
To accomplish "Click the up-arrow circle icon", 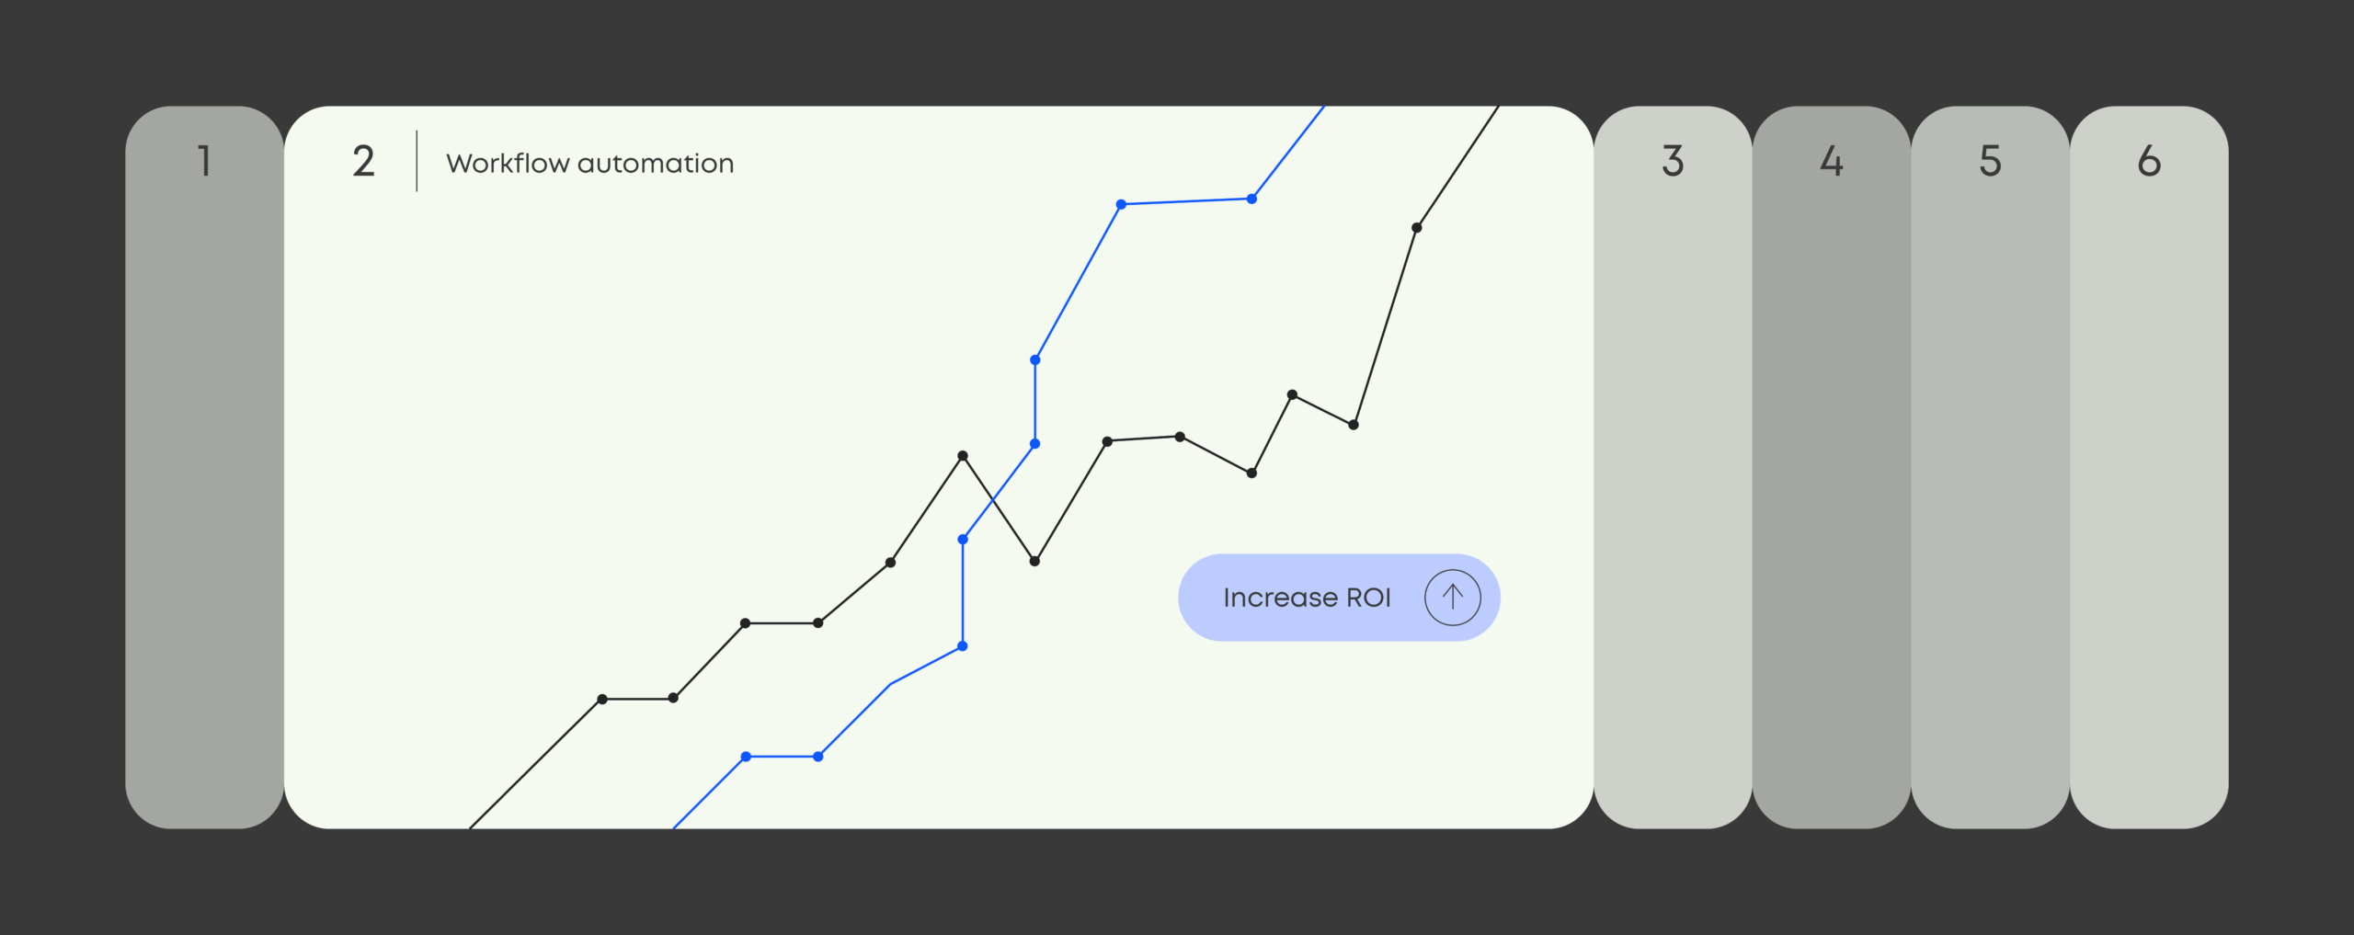I will pos(1453,598).
